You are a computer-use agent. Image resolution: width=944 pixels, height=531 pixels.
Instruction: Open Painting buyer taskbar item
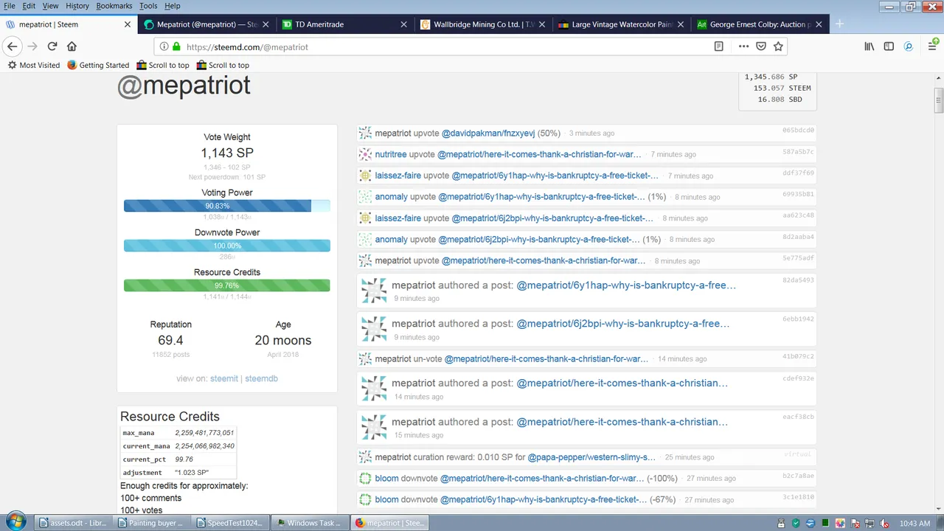point(151,523)
